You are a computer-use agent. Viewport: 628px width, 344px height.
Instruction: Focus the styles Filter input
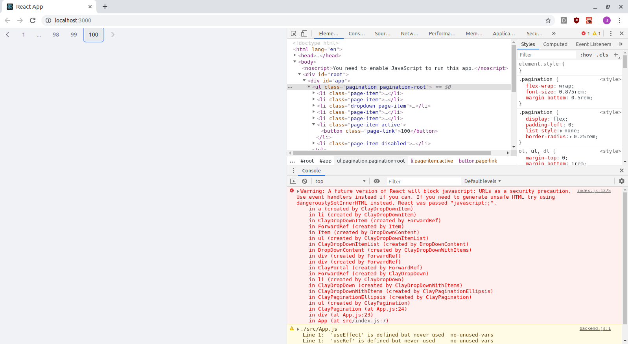tap(547, 55)
